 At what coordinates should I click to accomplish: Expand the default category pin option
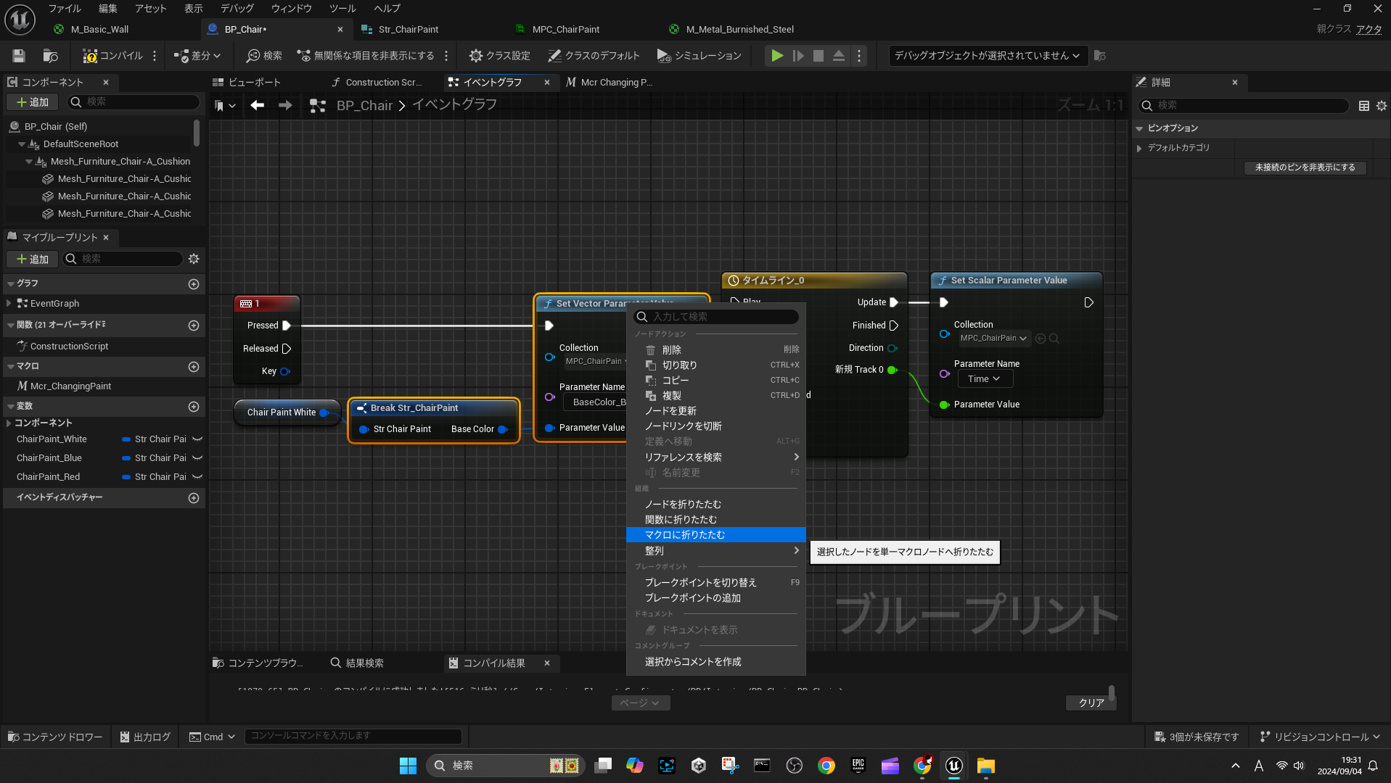[1140, 148]
